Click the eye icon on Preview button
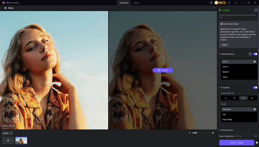The height and width of the screenshot is (147, 259). point(159,70)
